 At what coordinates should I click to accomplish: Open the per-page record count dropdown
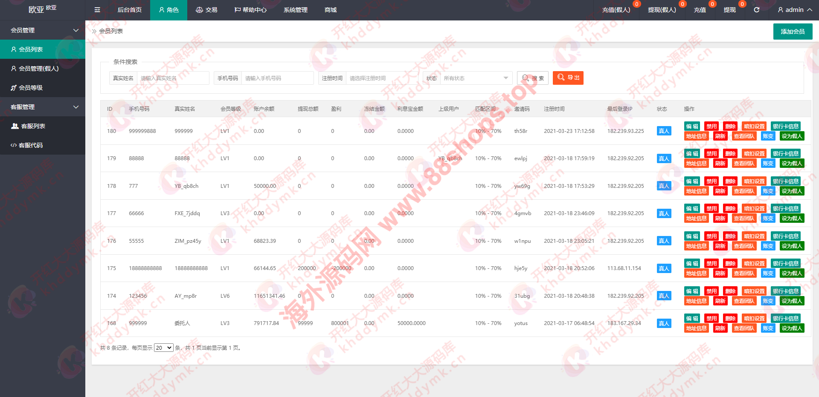tap(163, 348)
